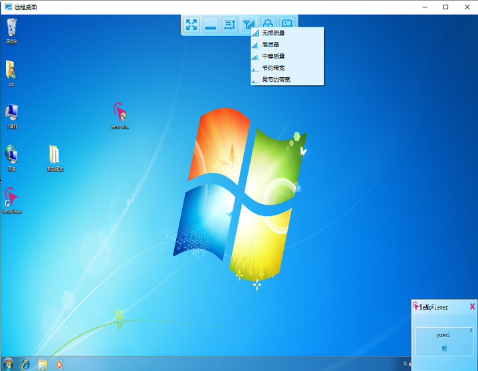
Task: Click the picture toolbar icon
Action: [x=287, y=23]
